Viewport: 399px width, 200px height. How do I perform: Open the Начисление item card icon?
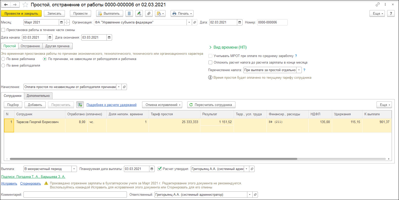tap(124, 87)
